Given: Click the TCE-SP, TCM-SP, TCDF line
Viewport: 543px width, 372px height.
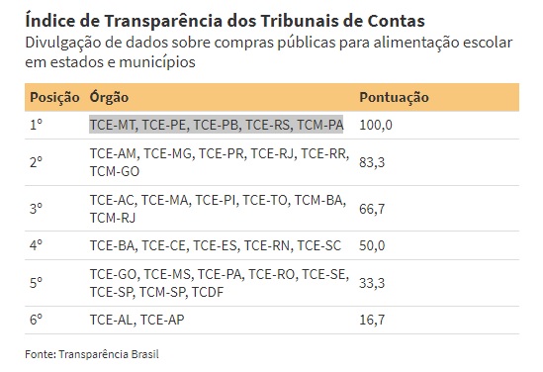Looking at the screenshot, I should click(157, 292).
